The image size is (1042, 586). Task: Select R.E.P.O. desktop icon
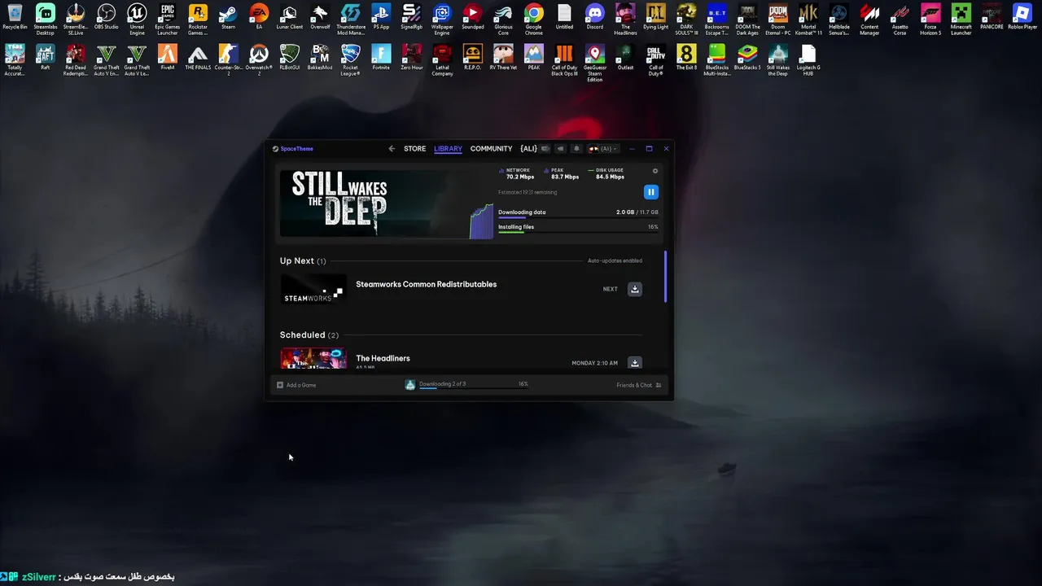point(473,57)
